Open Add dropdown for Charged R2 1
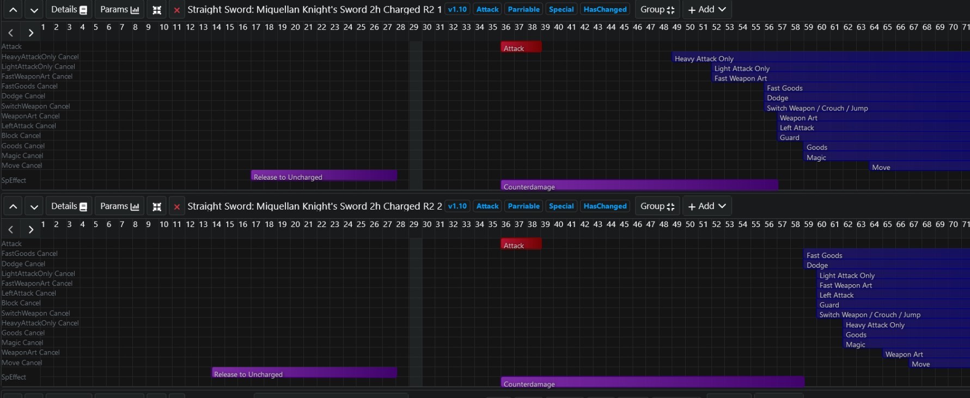The width and height of the screenshot is (970, 398). click(x=707, y=10)
